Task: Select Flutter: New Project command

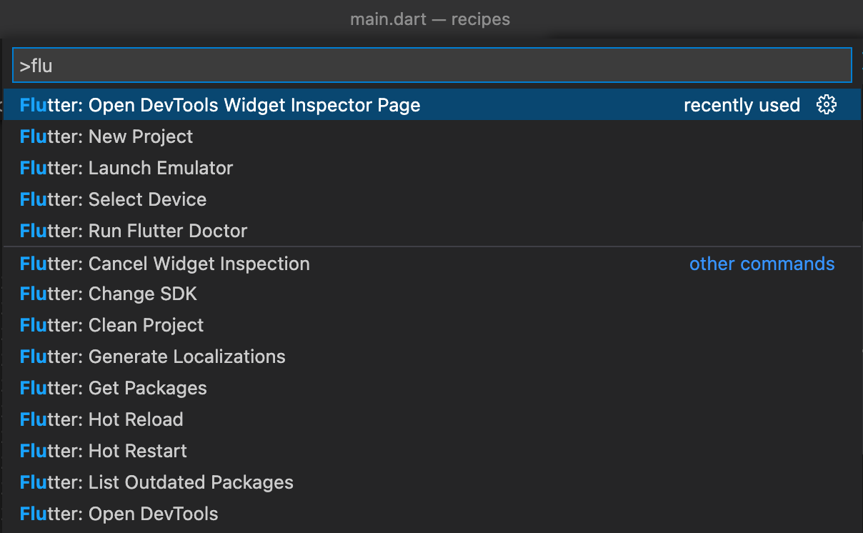Action: 431,136
